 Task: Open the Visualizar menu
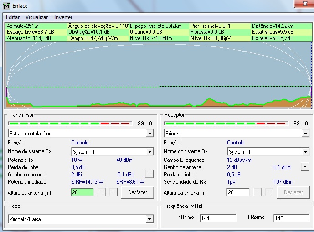coord(36,17)
